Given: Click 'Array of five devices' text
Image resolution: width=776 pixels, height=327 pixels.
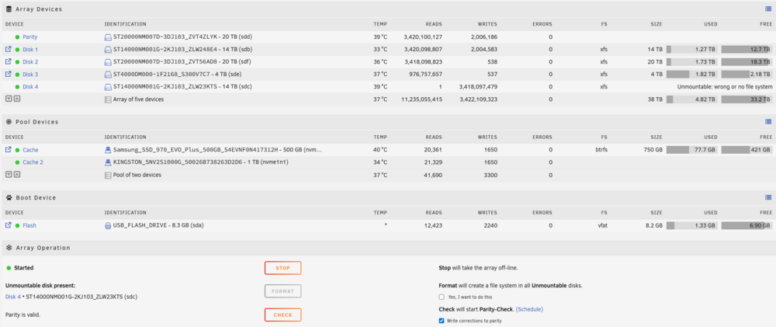Looking at the screenshot, I should 139,99.
